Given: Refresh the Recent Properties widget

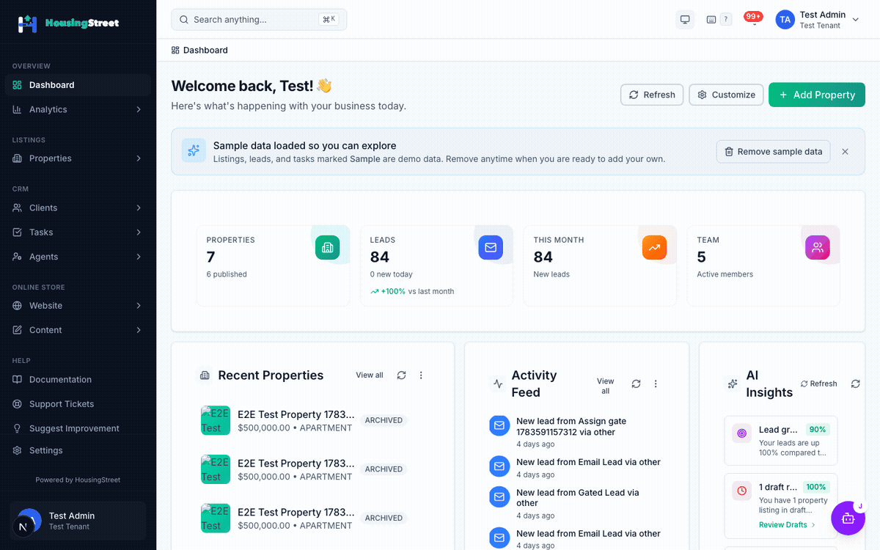Looking at the screenshot, I should pyautogui.click(x=401, y=375).
